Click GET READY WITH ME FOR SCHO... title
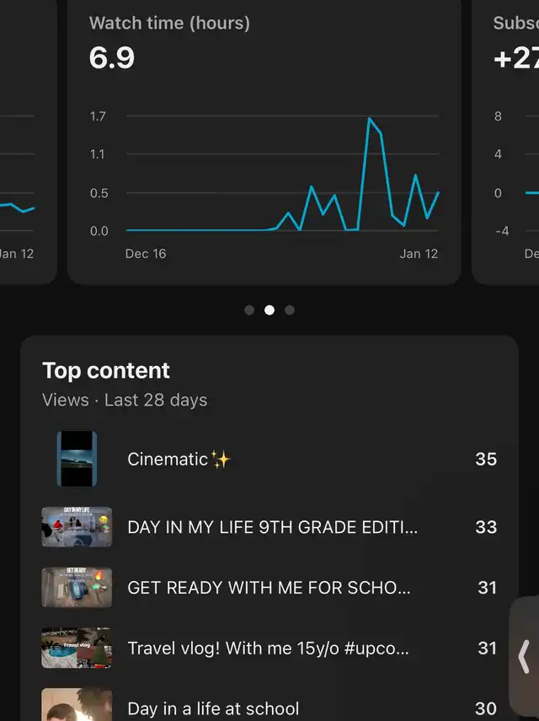 tap(269, 588)
